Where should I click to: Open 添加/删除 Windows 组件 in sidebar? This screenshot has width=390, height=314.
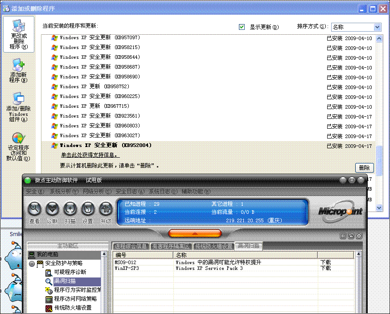coord(18,107)
